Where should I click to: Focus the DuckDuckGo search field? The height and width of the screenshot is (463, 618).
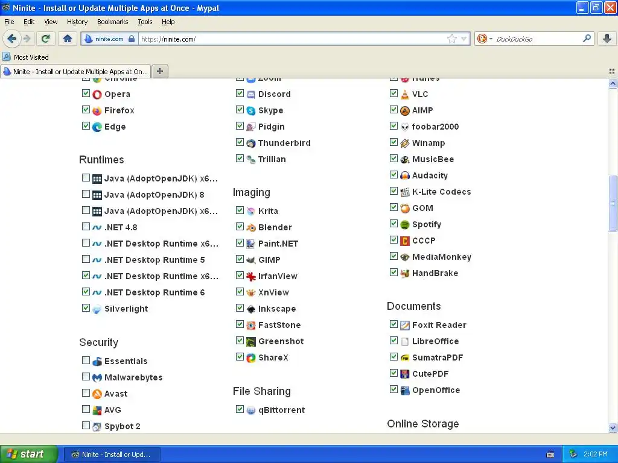[x=538, y=39]
